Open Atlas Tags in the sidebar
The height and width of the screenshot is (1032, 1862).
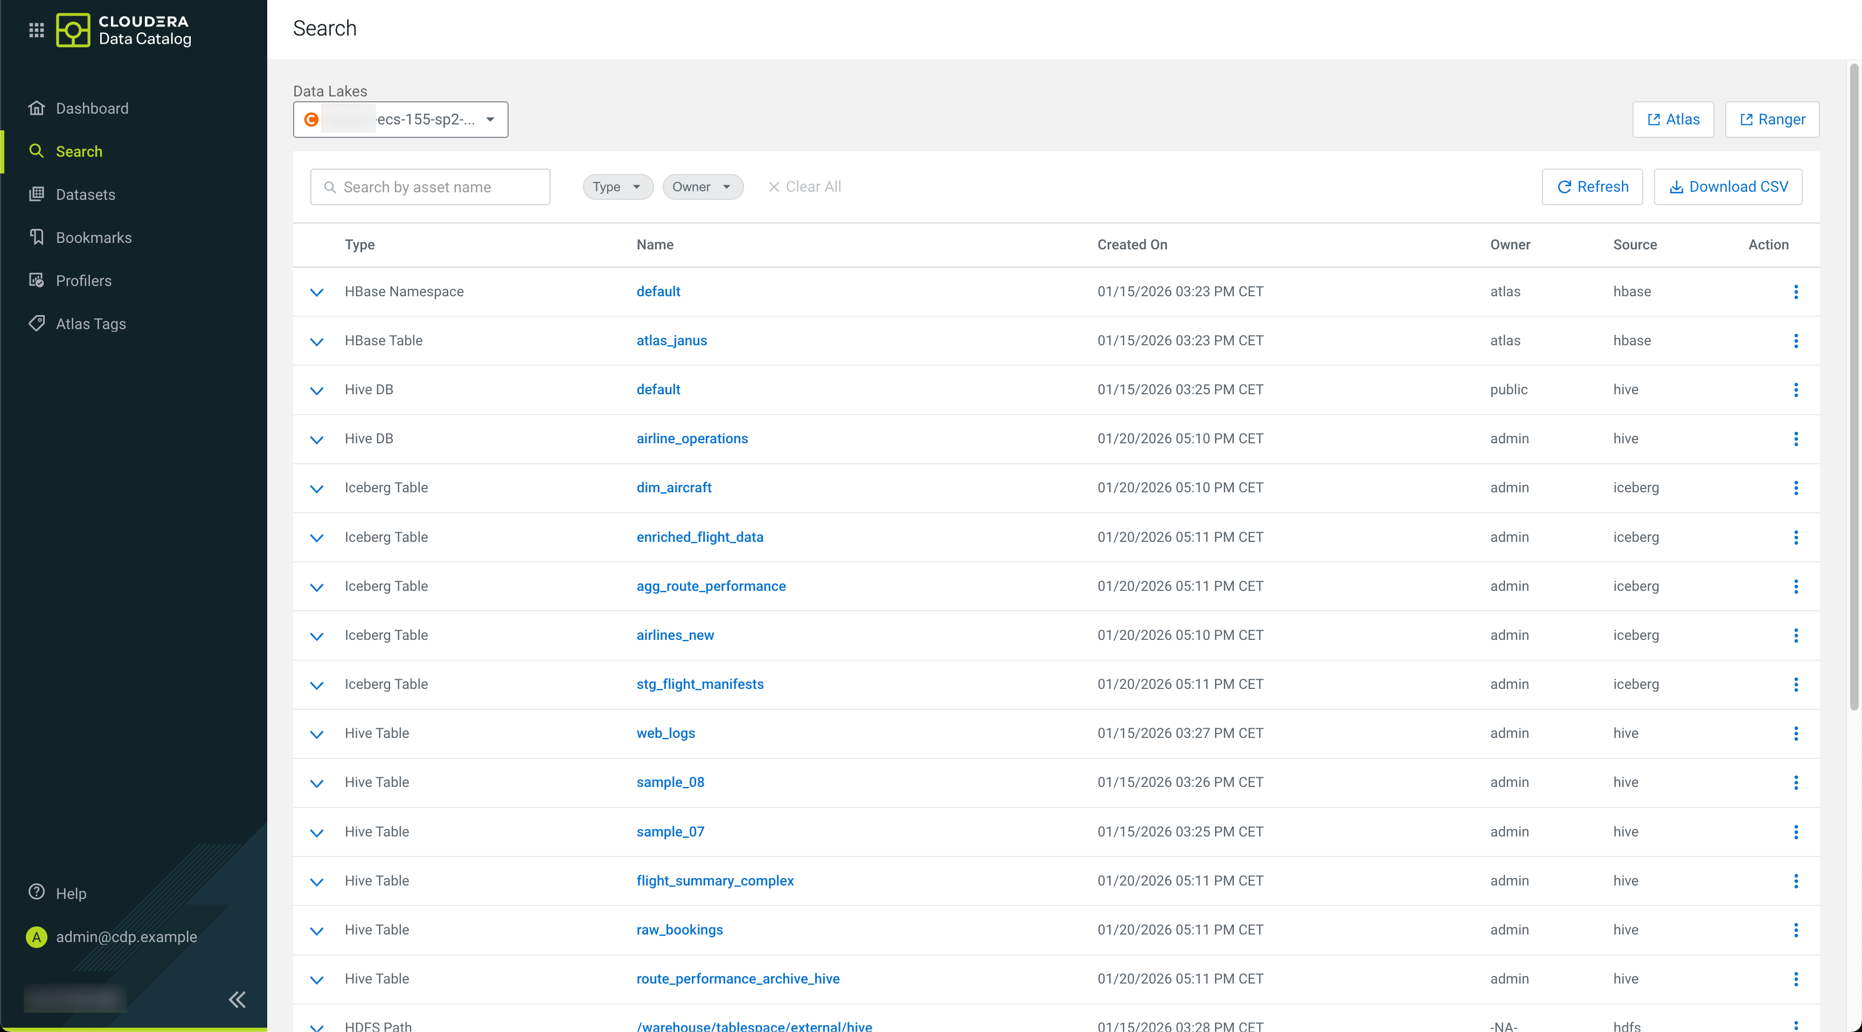click(x=91, y=324)
